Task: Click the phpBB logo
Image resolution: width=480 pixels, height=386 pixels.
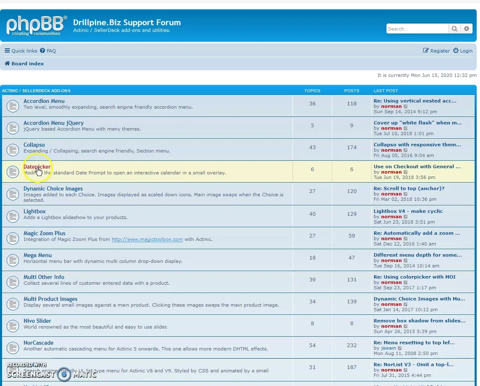Action: click(36, 26)
